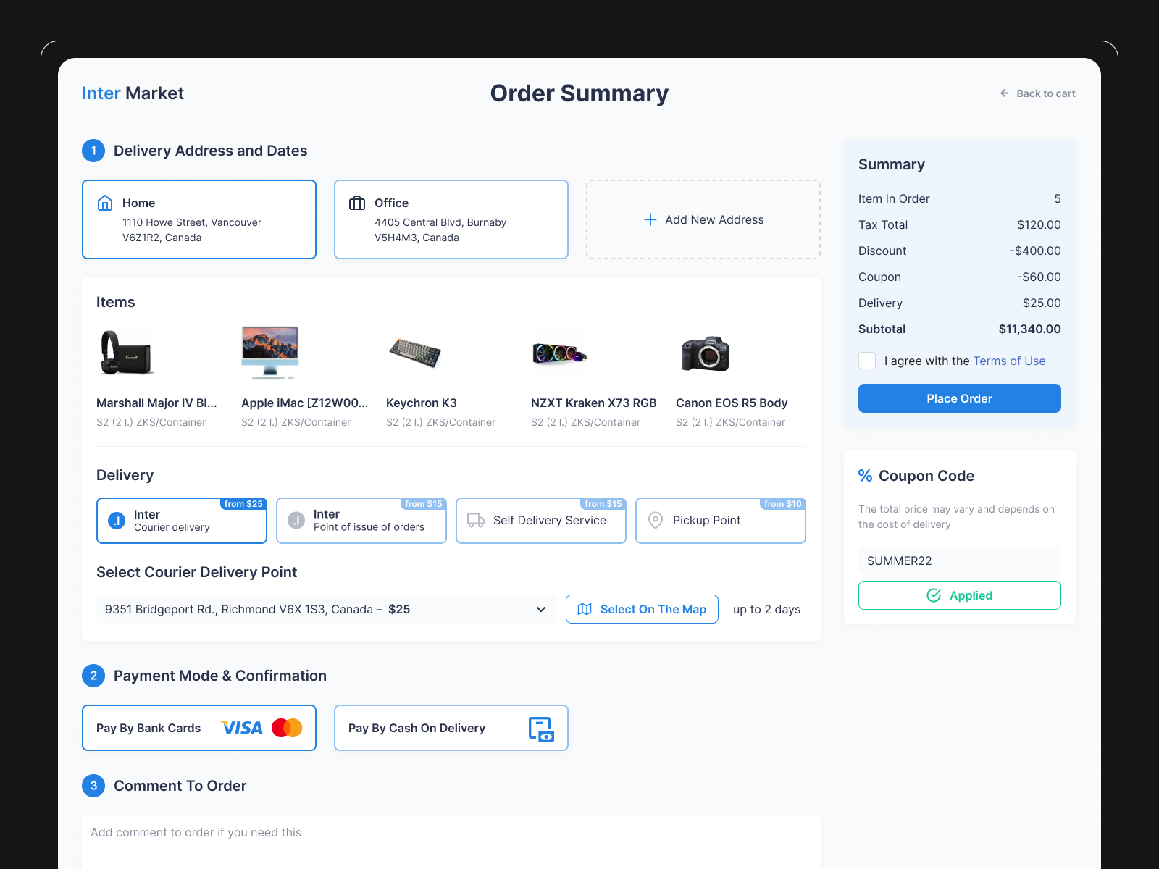The width and height of the screenshot is (1159, 869).
Task: Enable the I agree with Terms of Use checkbox
Action: coord(866,361)
